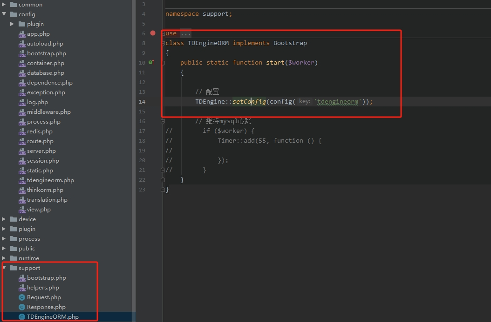
Task: Click the thinkorm.php file icon
Action: pos(22,190)
